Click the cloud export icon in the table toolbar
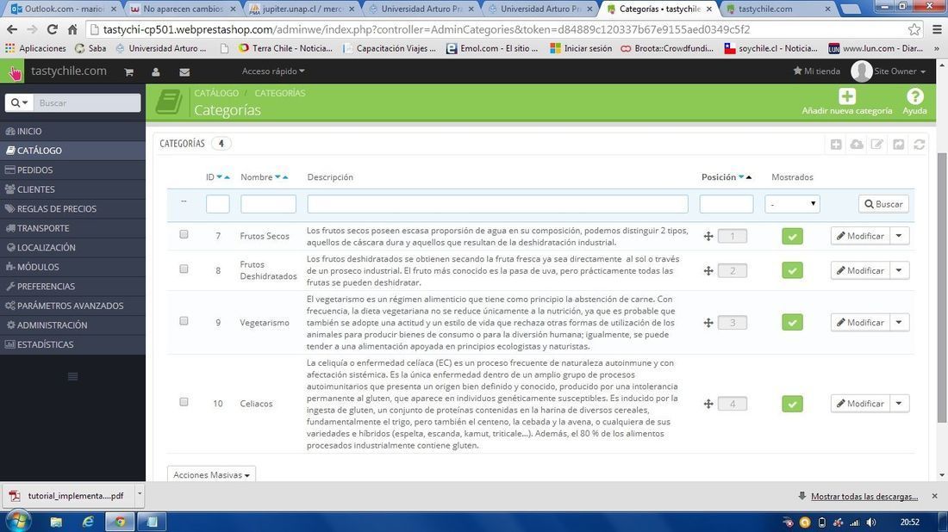Viewport: 948px width, 532px height. coord(857,145)
